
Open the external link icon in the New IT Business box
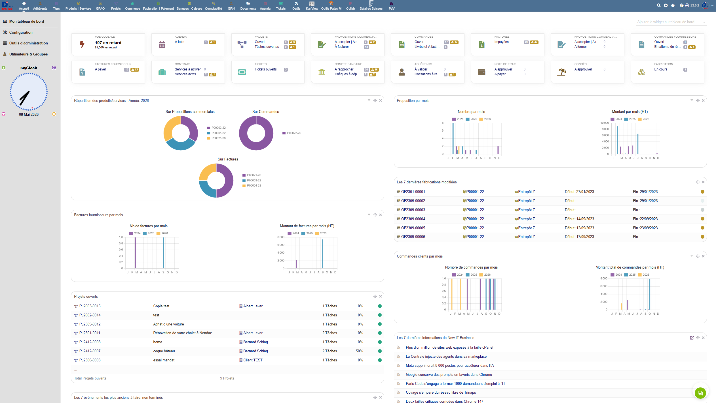pyautogui.click(x=692, y=338)
